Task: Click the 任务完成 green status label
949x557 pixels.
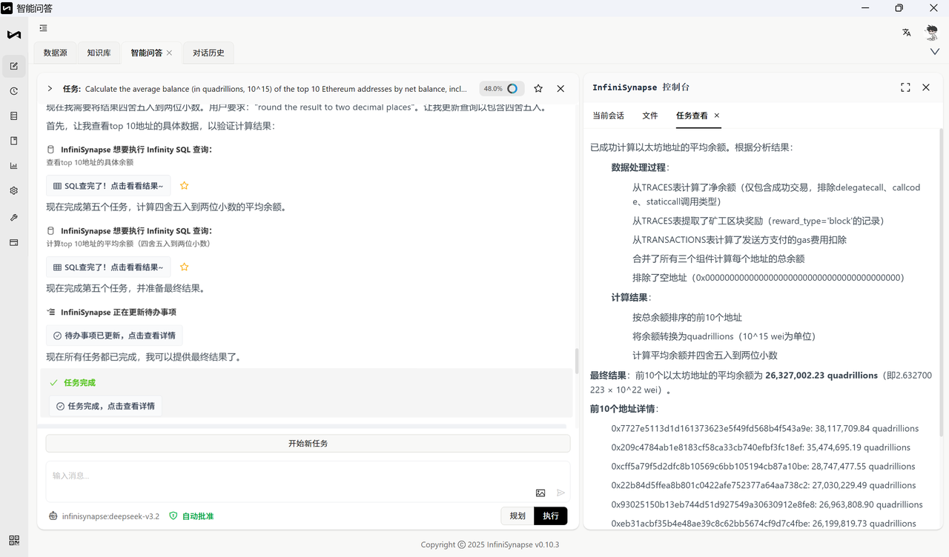Action: (x=79, y=383)
